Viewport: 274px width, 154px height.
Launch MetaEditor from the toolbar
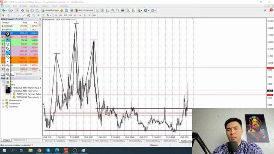click(62, 10)
